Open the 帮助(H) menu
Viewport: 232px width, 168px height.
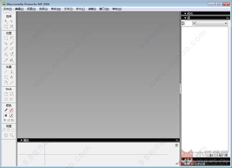[x=117, y=9]
